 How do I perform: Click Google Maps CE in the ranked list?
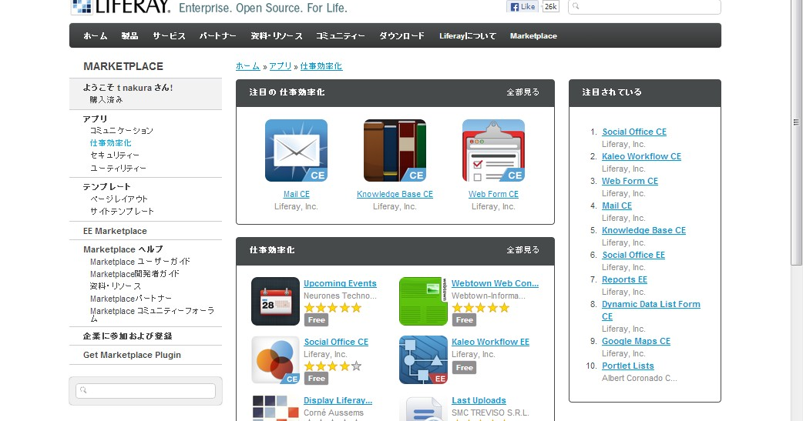[x=636, y=341]
